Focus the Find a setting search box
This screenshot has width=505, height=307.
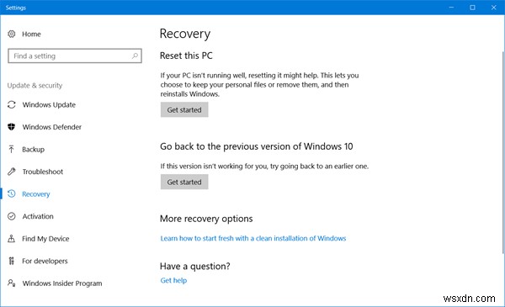point(75,56)
